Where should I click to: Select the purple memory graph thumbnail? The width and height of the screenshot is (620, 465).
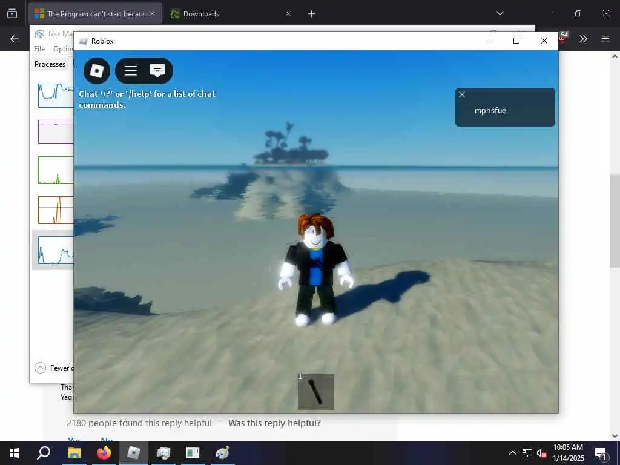(x=56, y=131)
